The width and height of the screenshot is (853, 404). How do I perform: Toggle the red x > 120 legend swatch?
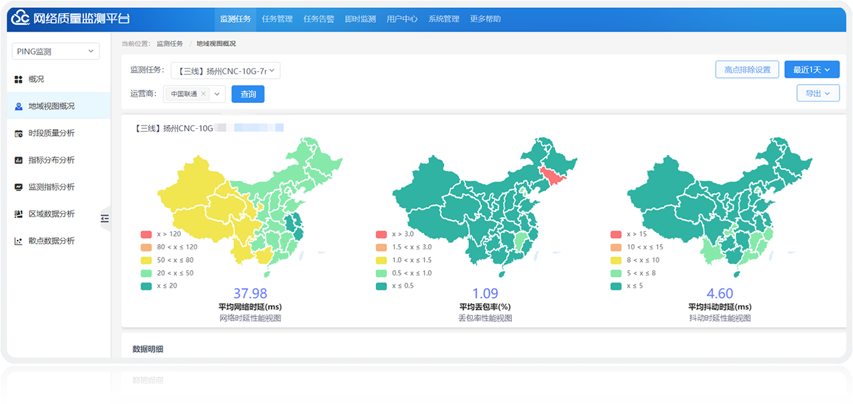[146, 235]
